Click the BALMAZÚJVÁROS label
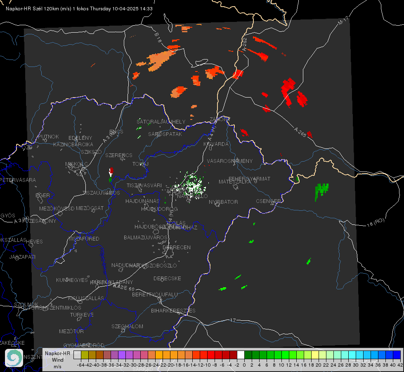The height and width of the screenshot is (372, 404). tap(146, 237)
